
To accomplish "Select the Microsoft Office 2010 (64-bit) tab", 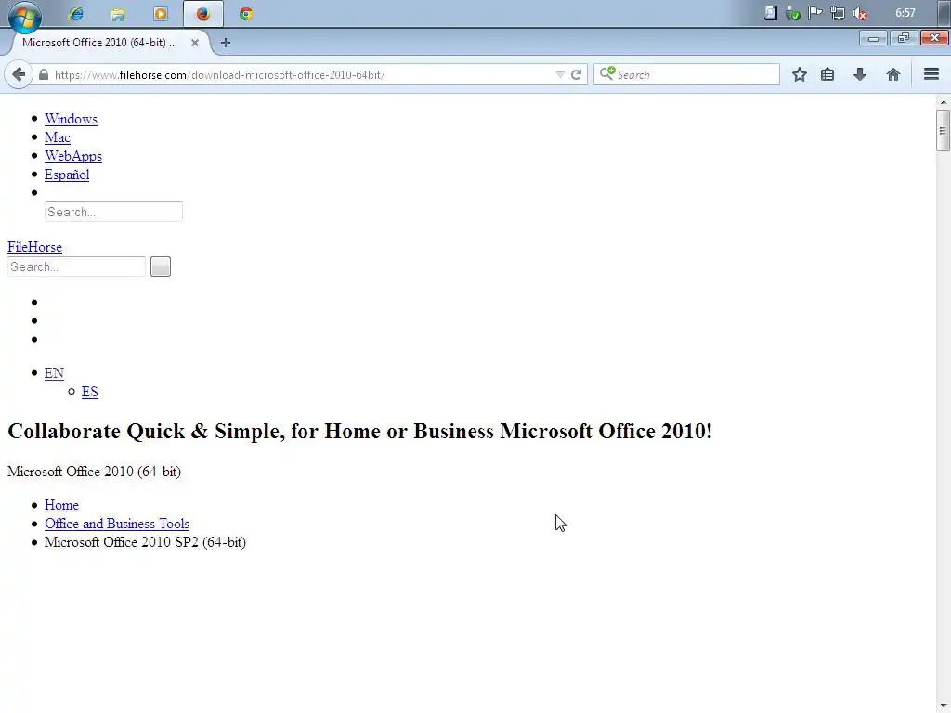I will pos(100,43).
